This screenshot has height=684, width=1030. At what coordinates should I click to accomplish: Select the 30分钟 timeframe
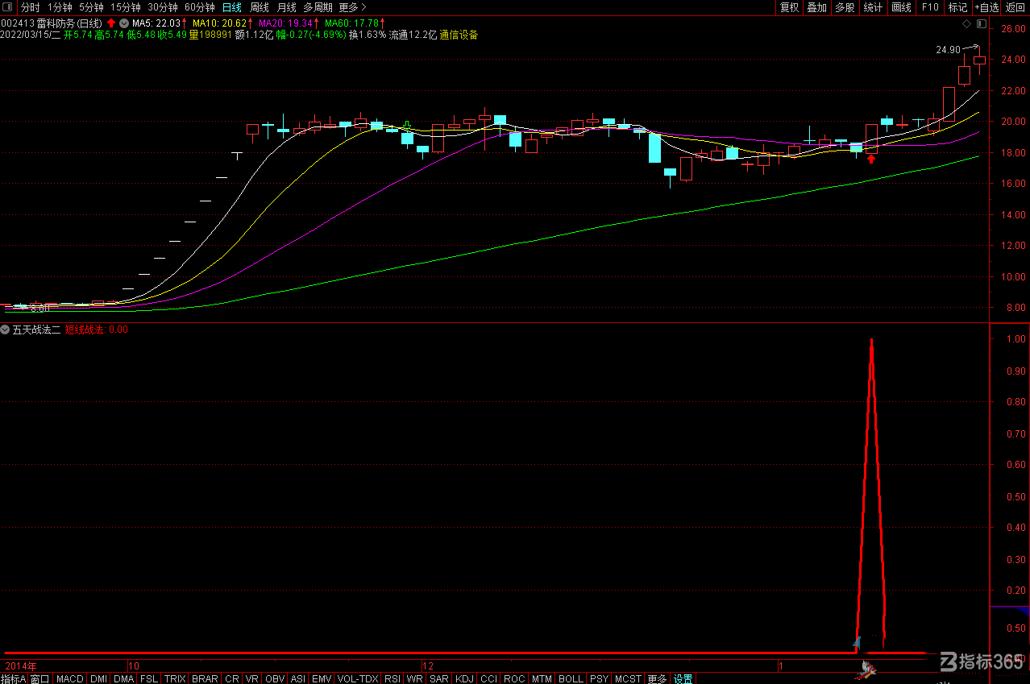coord(162,7)
